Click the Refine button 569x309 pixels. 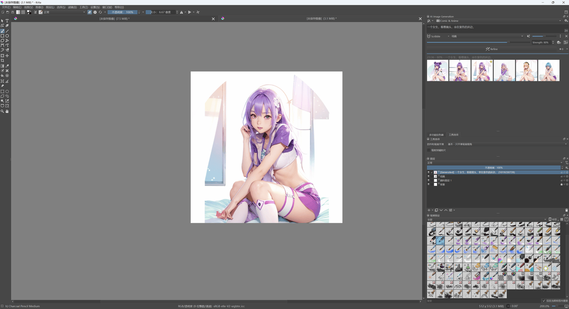(x=491, y=49)
